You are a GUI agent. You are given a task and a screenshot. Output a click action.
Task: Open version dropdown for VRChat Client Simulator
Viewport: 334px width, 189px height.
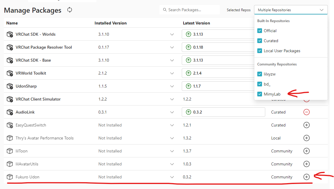tap(172, 99)
